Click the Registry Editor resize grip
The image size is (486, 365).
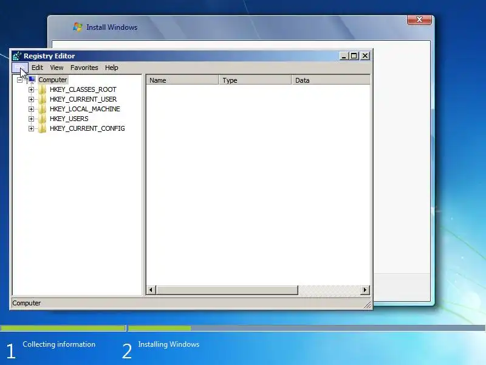[368, 305]
